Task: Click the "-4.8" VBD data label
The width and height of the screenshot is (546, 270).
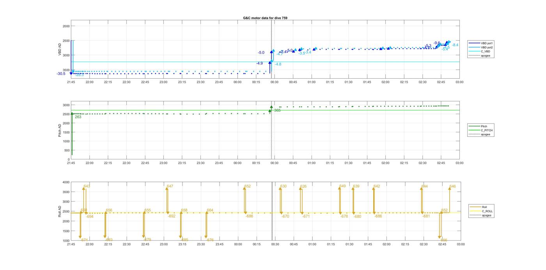Action: [278, 64]
